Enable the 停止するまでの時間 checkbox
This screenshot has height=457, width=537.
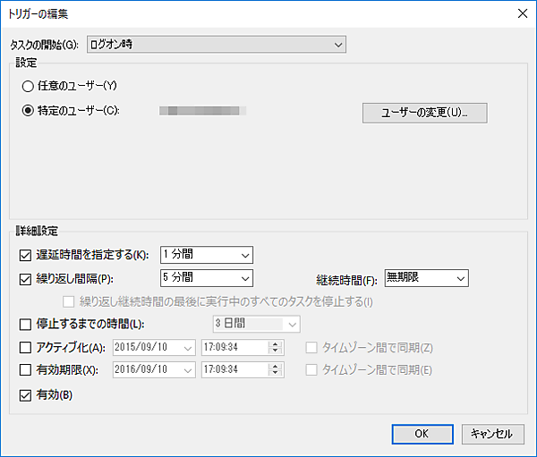click(25, 324)
